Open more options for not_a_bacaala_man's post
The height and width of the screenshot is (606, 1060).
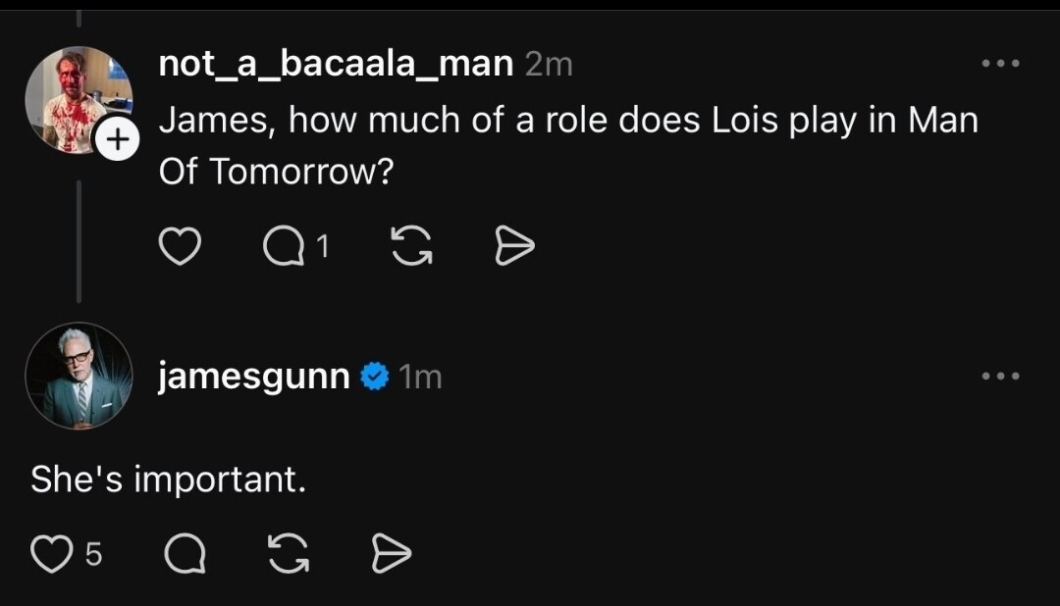point(1001,64)
